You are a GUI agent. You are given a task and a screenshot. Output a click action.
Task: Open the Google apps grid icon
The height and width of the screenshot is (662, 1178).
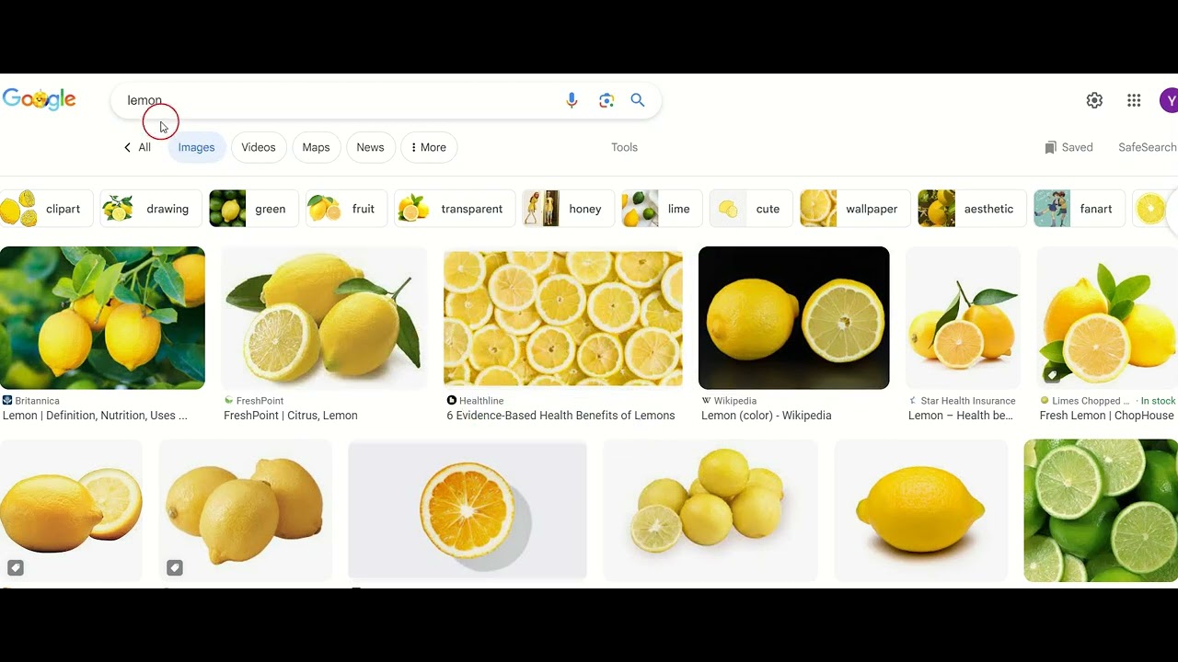1134,100
